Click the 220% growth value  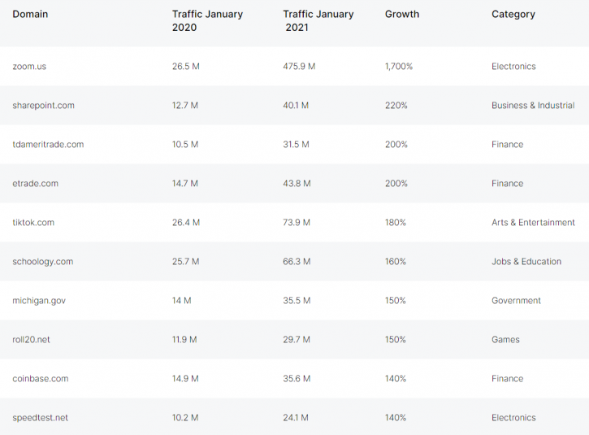396,106
